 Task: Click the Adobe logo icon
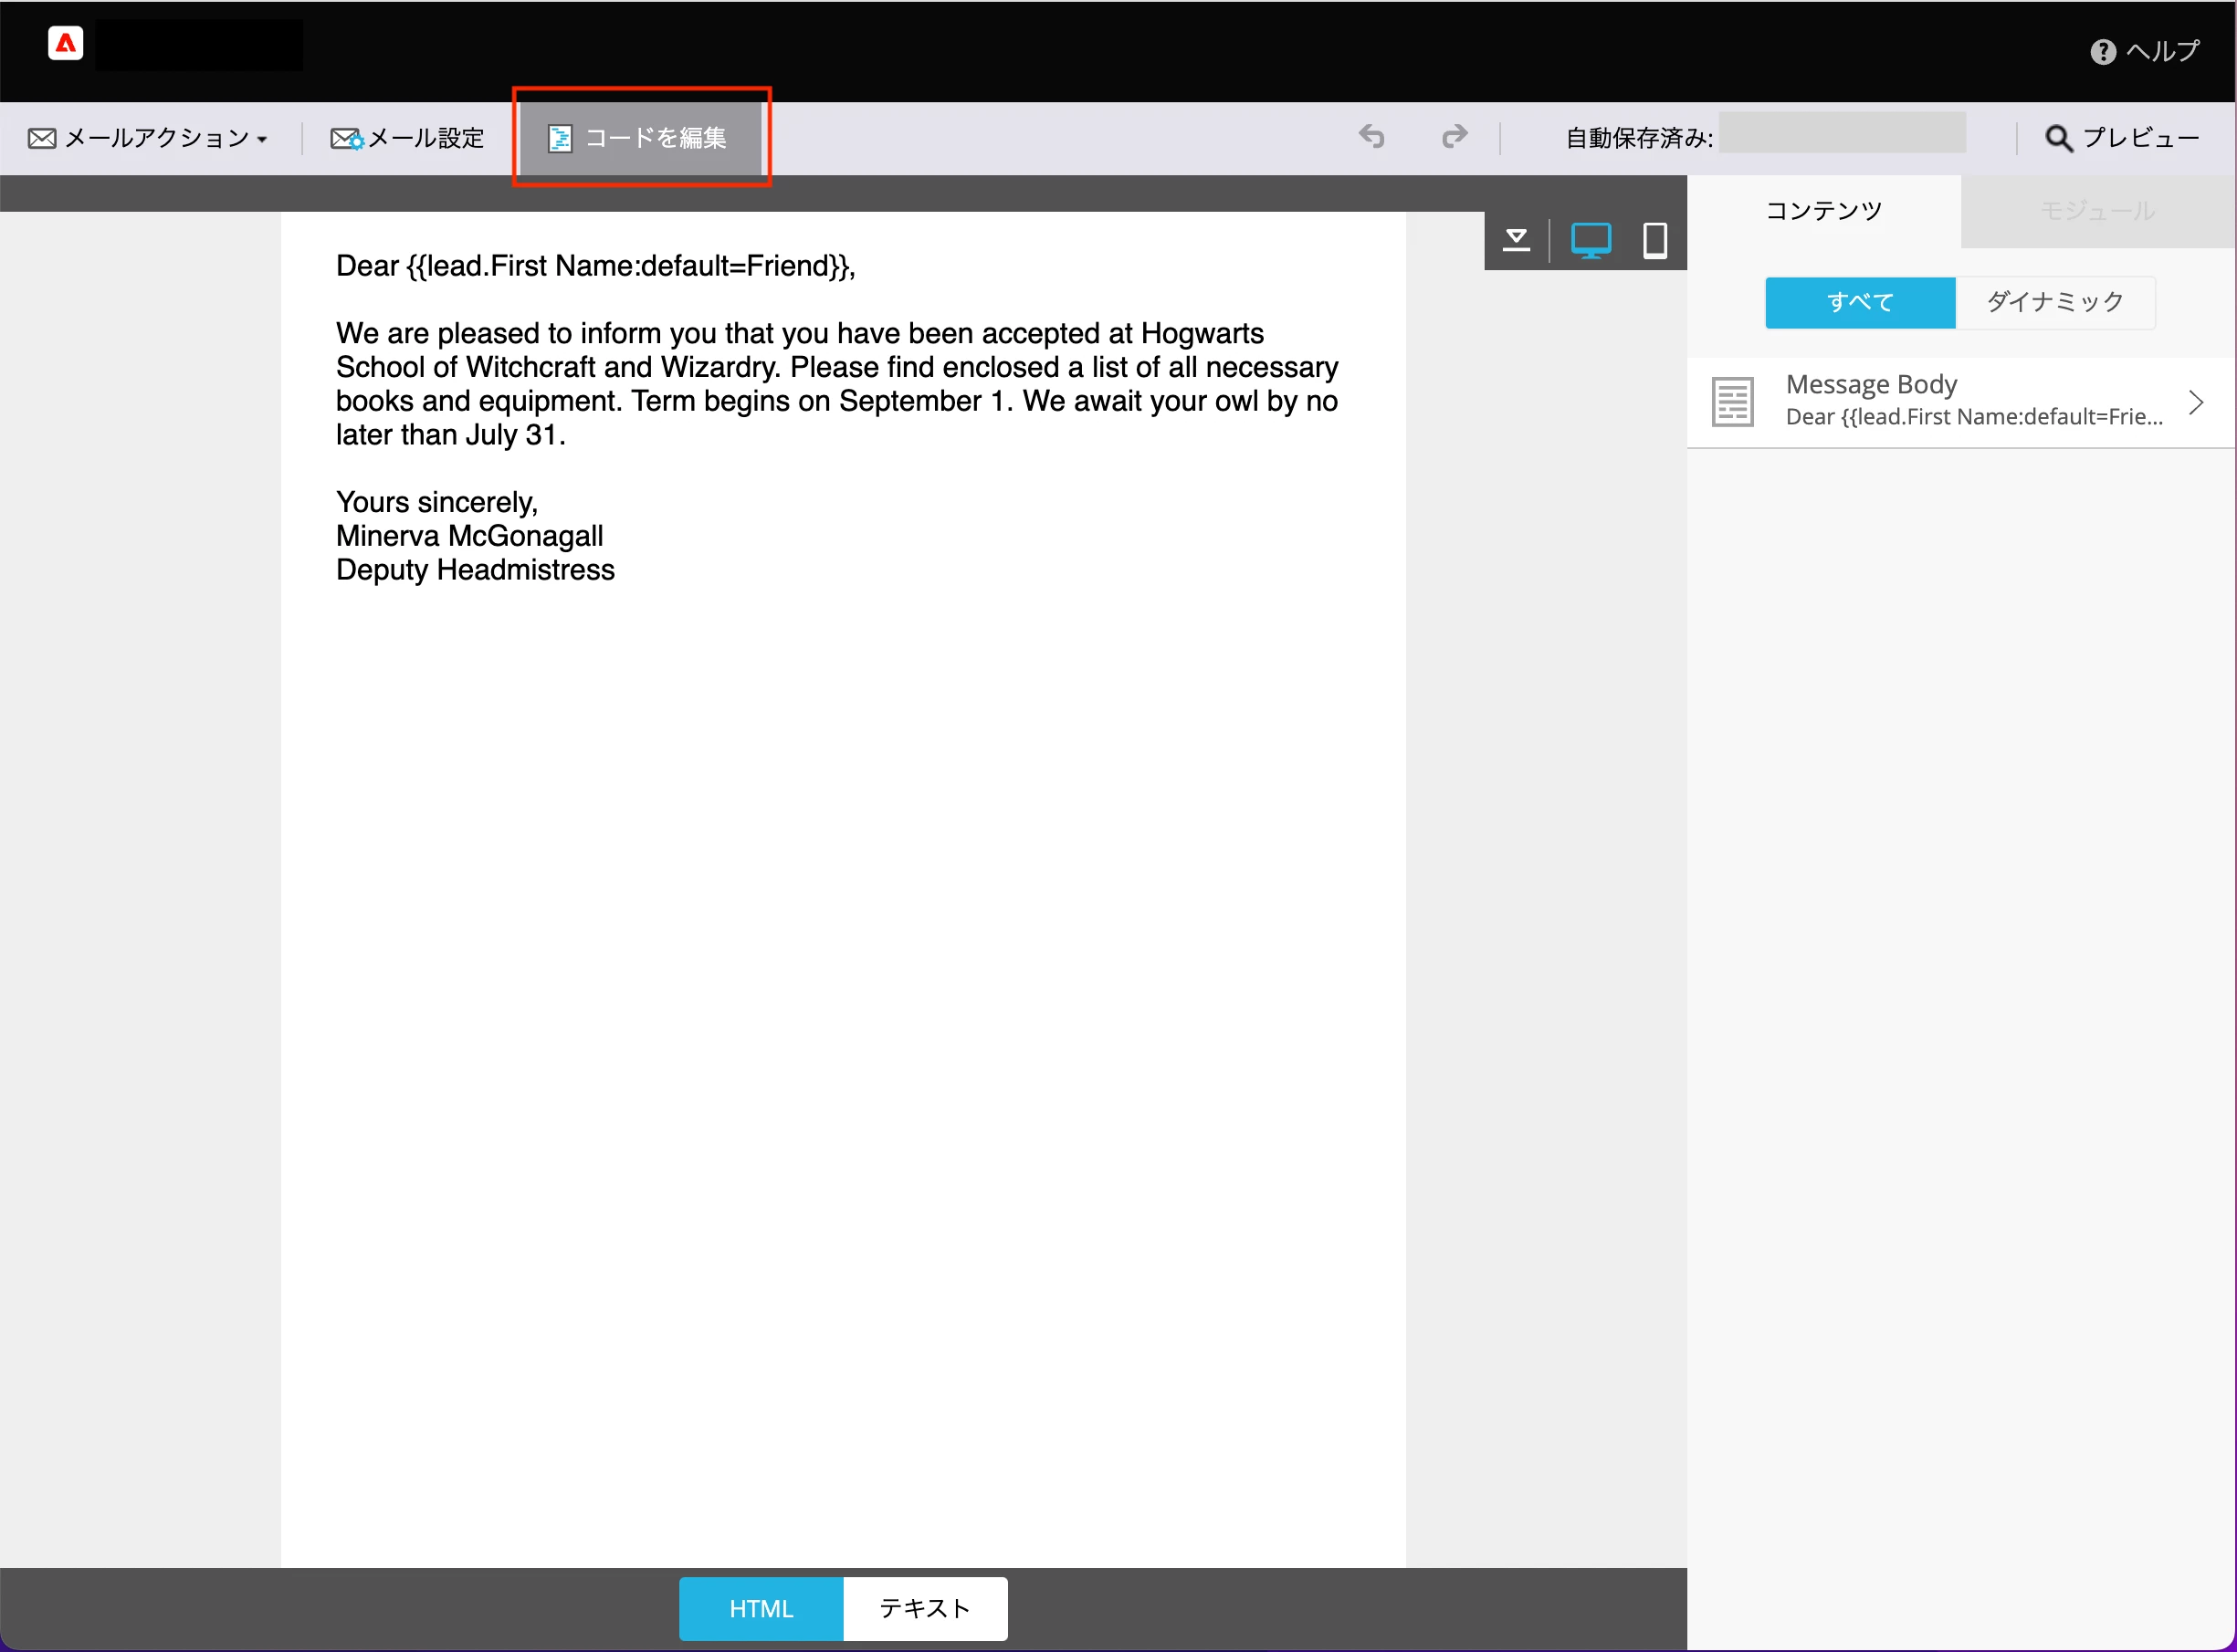pyautogui.click(x=65, y=43)
